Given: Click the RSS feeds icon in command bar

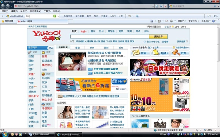Looking at the screenshot, I should [x=159, y=21].
